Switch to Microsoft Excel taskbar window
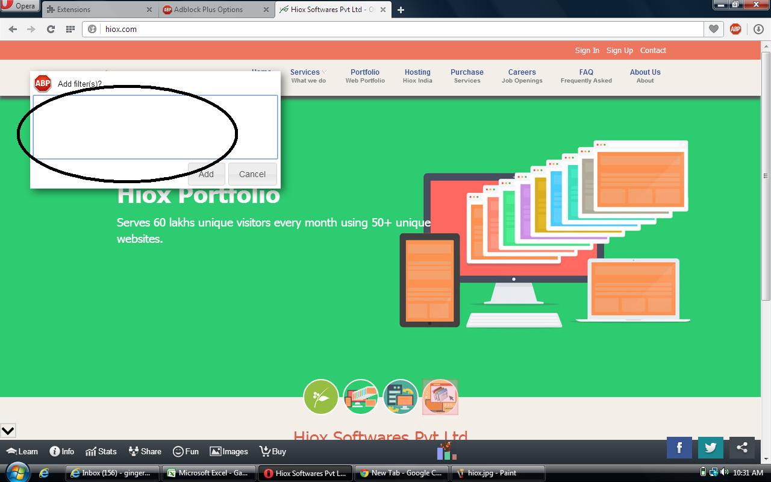The image size is (771, 482). click(209, 473)
